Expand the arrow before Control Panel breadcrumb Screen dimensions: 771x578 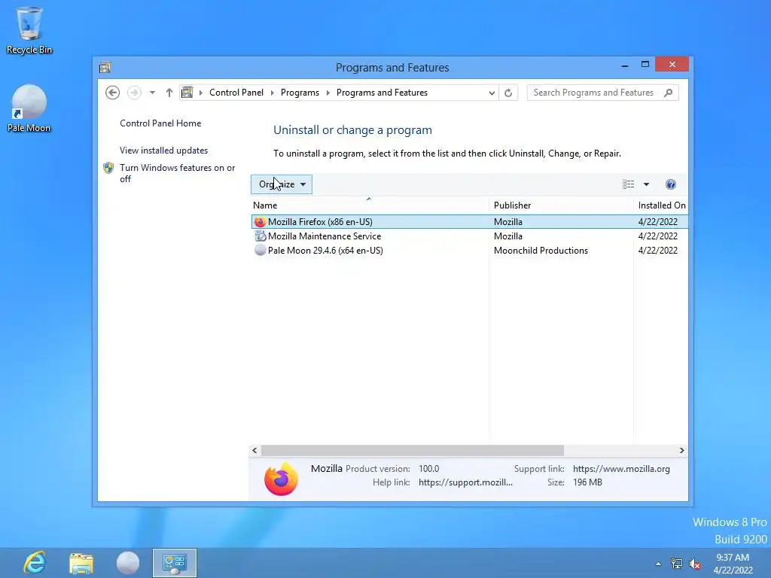click(200, 93)
